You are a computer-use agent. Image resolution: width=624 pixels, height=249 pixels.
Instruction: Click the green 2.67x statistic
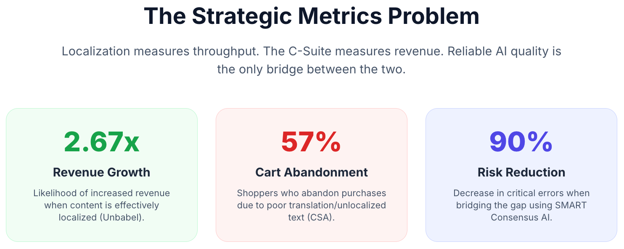(101, 142)
